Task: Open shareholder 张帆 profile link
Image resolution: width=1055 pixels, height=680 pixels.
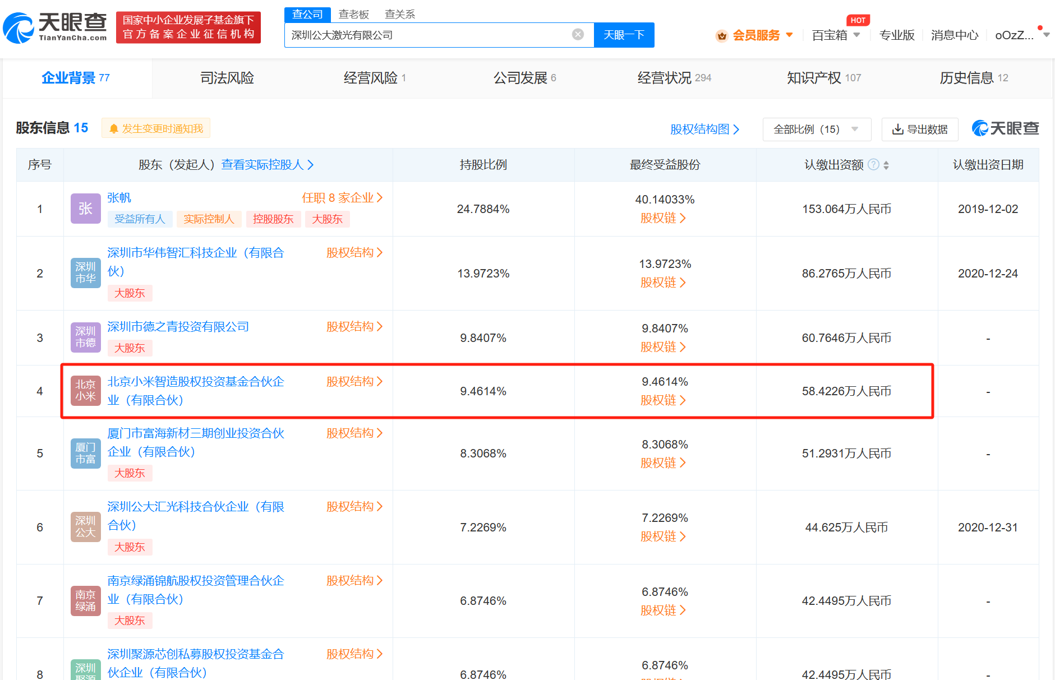Action: (119, 198)
